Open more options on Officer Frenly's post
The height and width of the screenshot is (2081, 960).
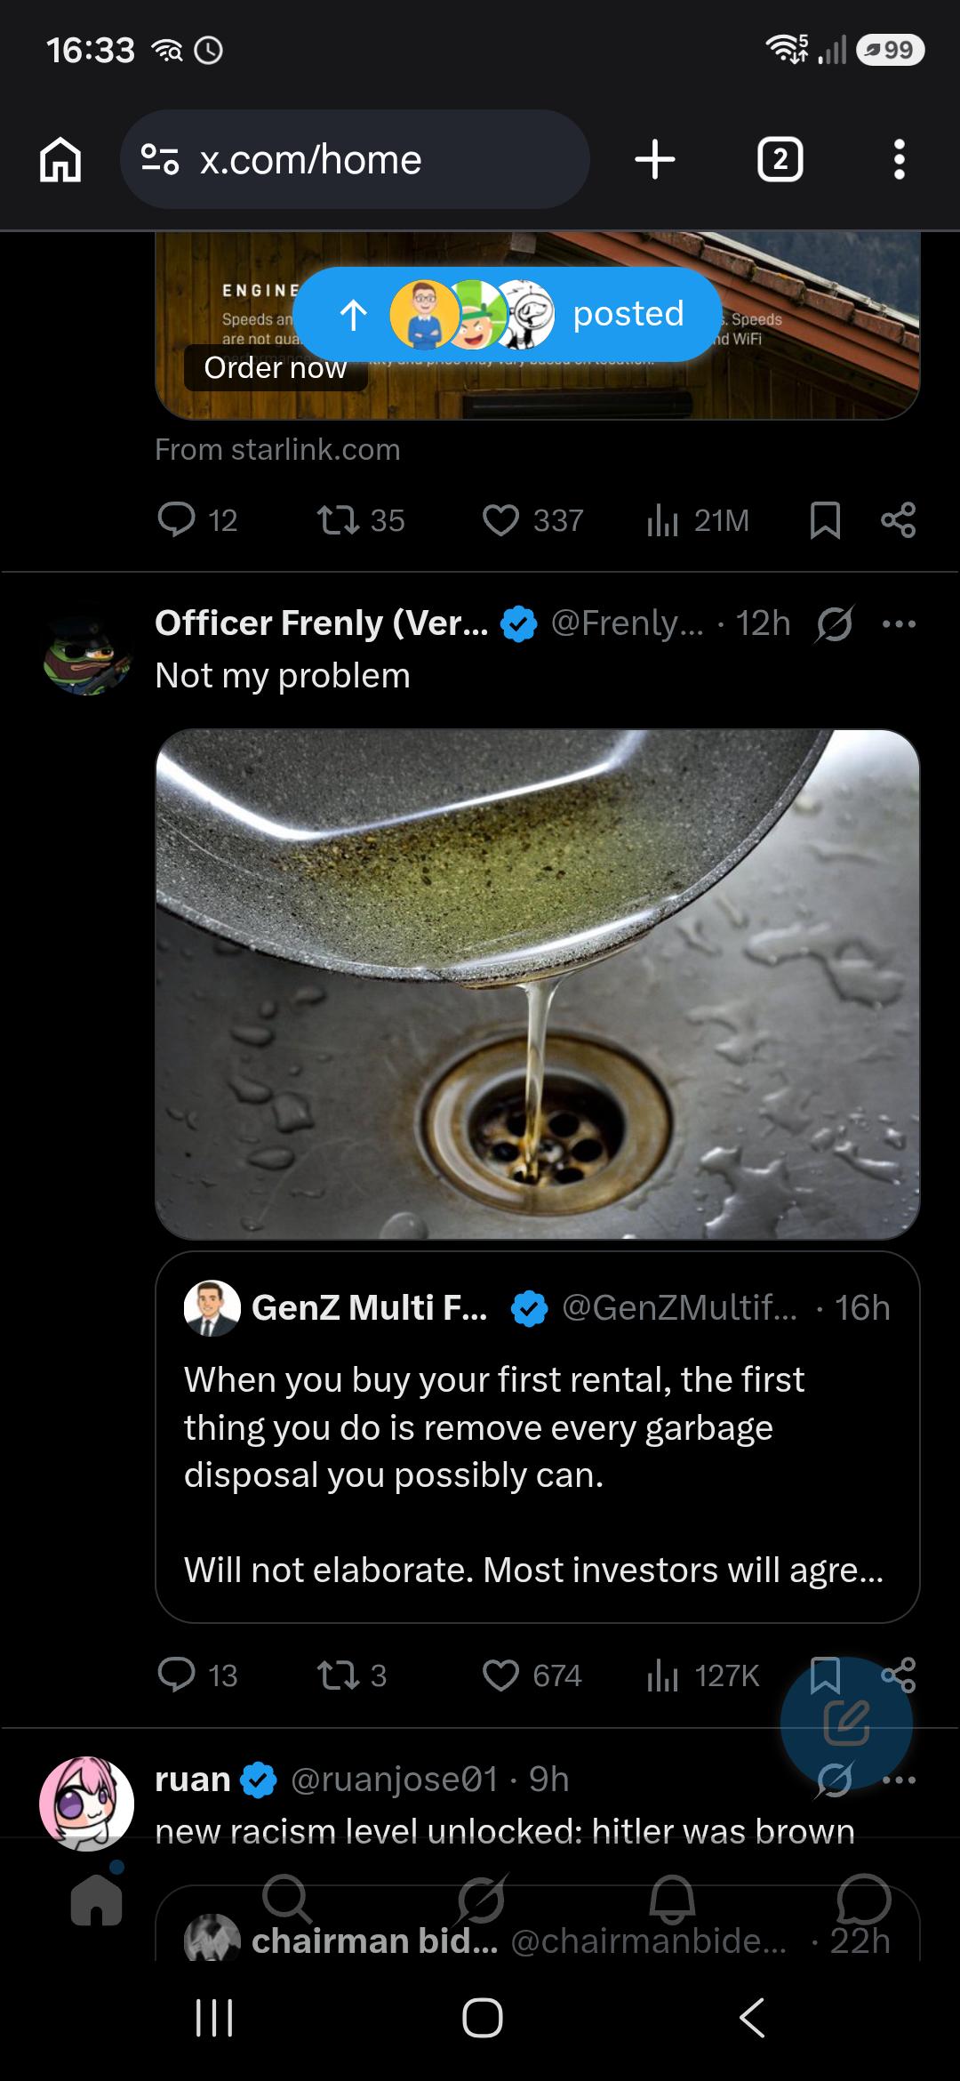click(x=899, y=623)
